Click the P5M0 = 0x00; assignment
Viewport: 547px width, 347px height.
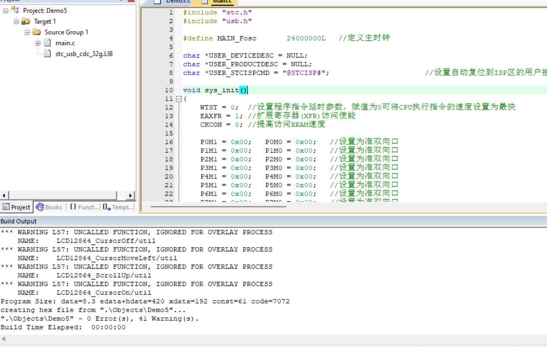(291, 185)
